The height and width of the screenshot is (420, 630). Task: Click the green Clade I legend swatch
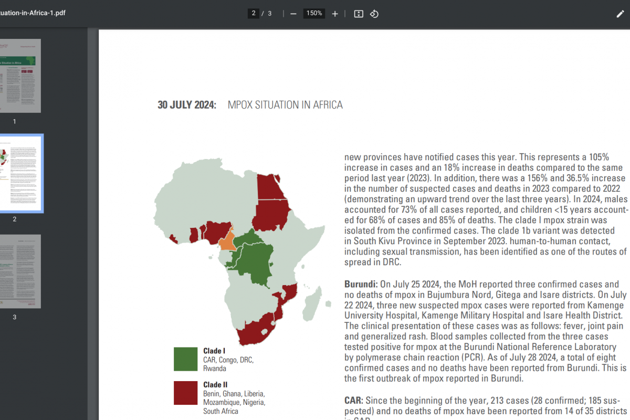(x=185, y=359)
